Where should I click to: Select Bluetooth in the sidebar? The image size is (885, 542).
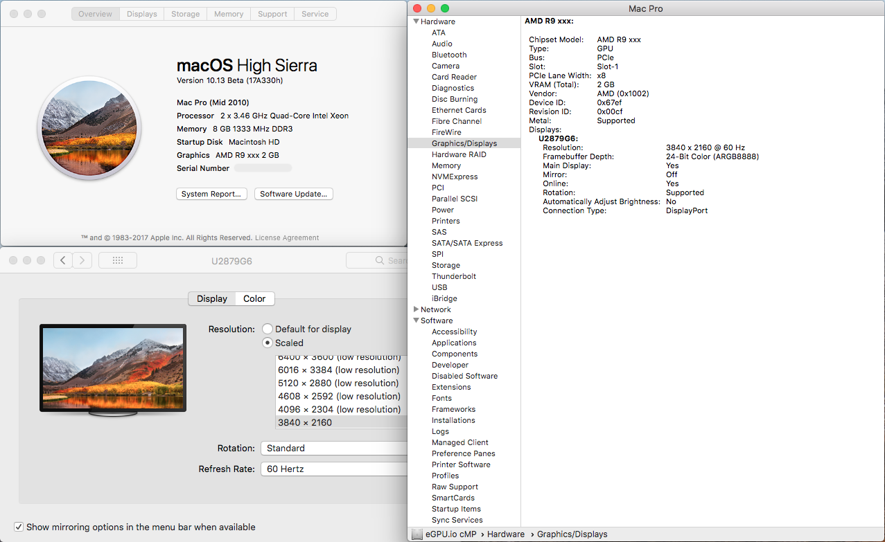pyautogui.click(x=449, y=55)
